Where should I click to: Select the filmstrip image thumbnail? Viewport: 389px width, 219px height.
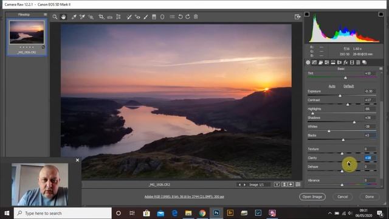[x=27, y=32]
